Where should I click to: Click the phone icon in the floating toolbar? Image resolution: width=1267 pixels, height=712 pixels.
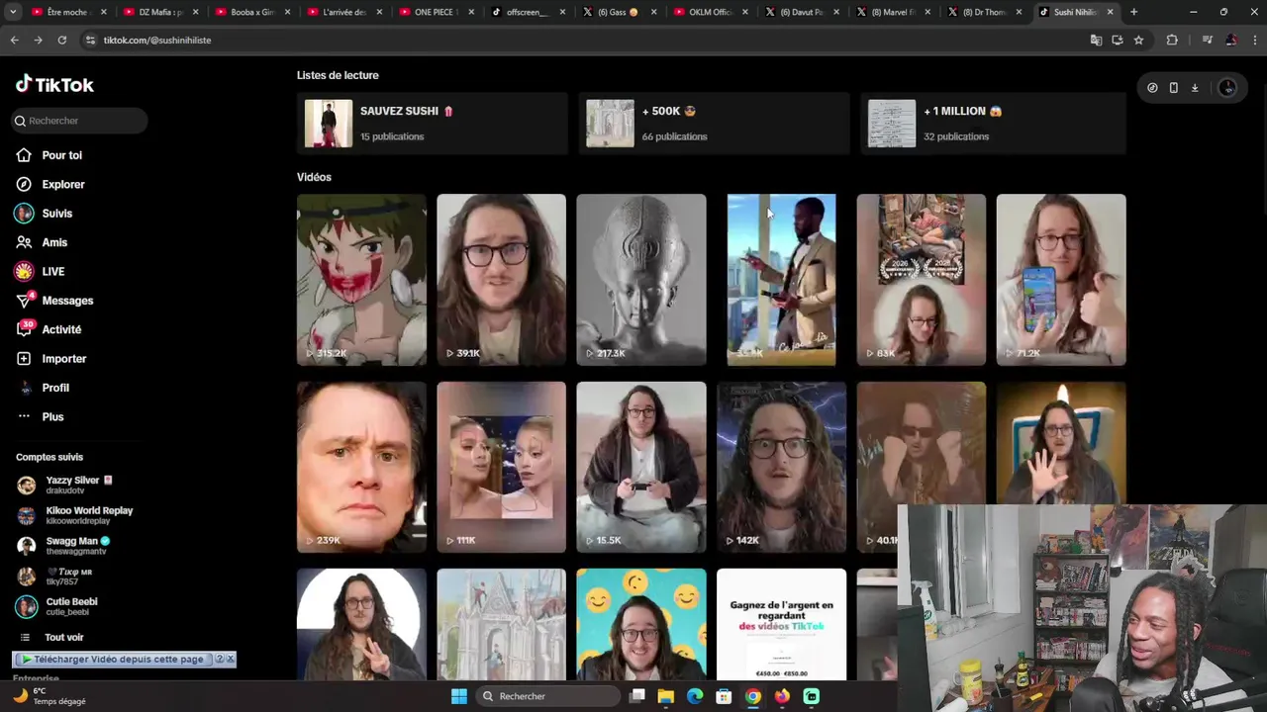tap(1173, 87)
